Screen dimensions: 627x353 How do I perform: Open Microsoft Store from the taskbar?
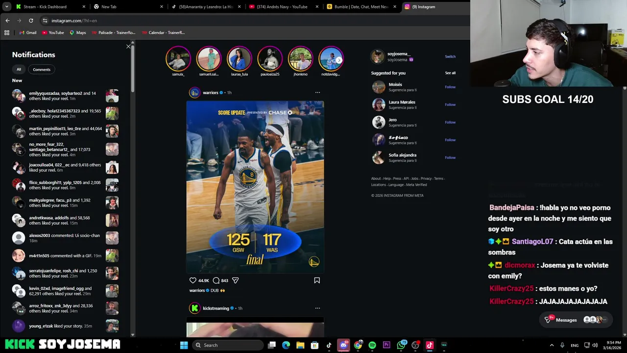click(314, 345)
